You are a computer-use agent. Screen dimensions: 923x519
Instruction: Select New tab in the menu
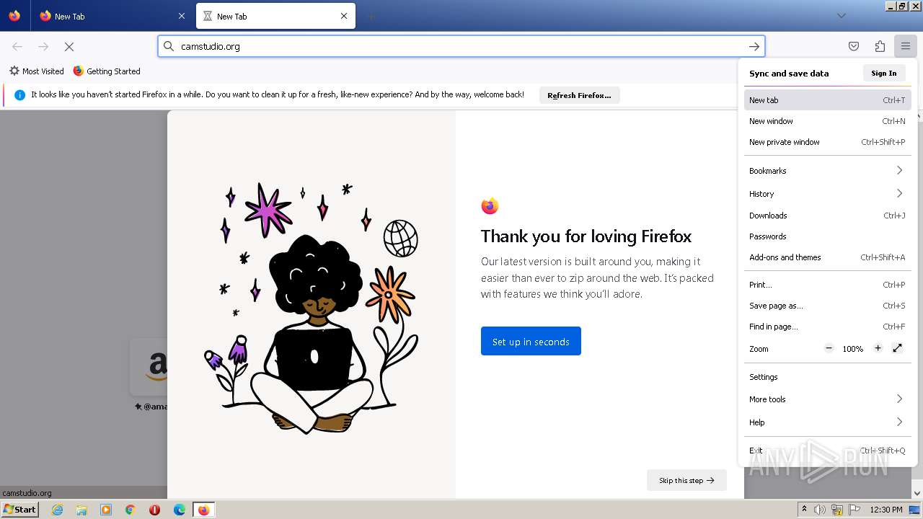click(x=827, y=100)
